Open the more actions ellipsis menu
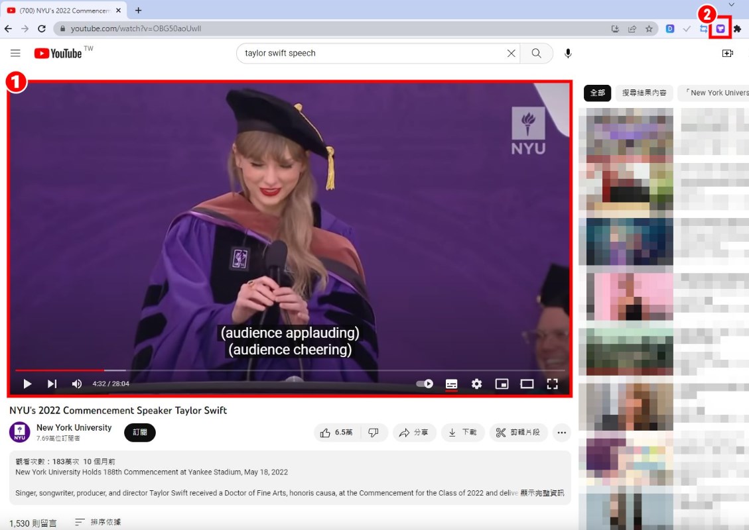The width and height of the screenshot is (749, 530). [x=561, y=433]
